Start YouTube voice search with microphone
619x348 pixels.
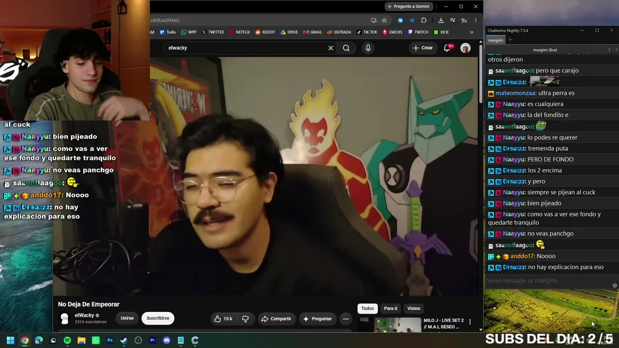click(x=368, y=48)
